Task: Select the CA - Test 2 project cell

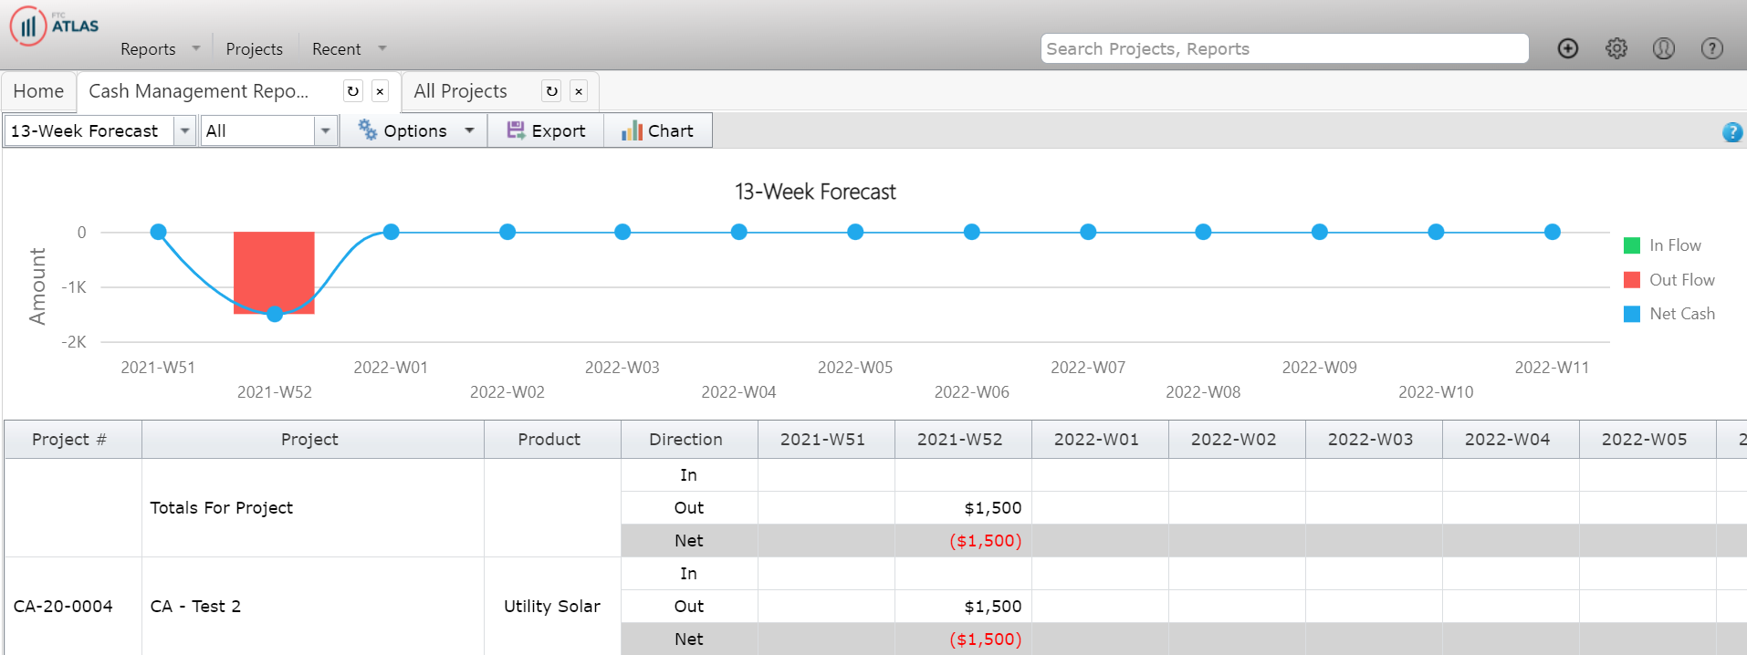Action: (313, 607)
